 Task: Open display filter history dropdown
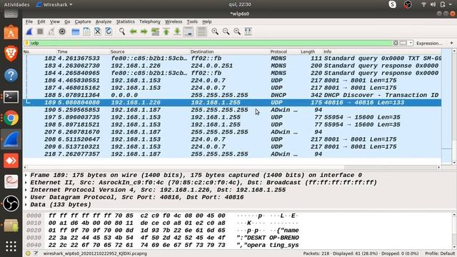(x=411, y=43)
